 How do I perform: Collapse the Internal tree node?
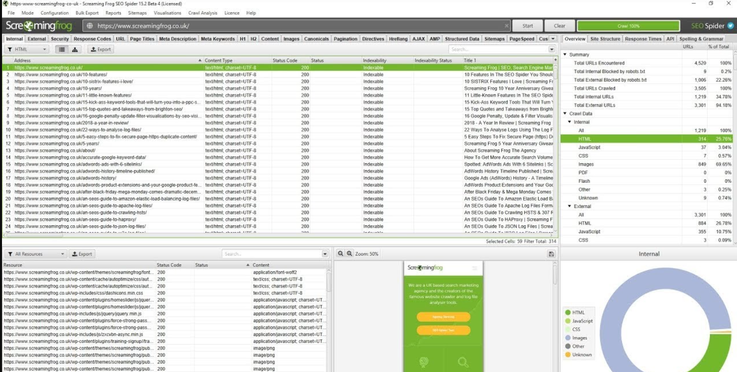pos(570,122)
